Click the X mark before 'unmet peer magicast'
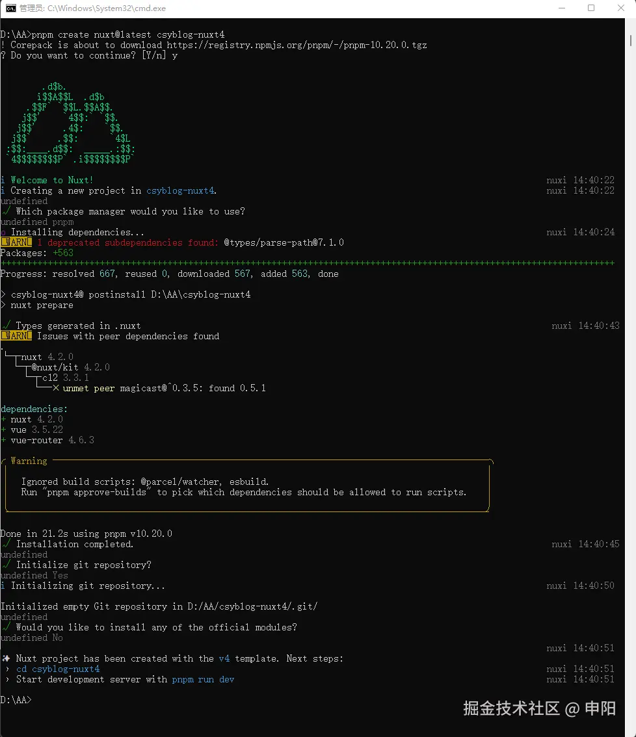This screenshot has height=737, width=636. tap(55, 388)
